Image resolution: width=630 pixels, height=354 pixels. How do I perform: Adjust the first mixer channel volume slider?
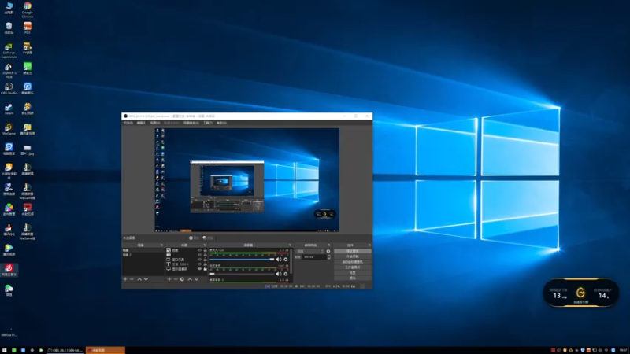pyautogui.click(x=243, y=260)
